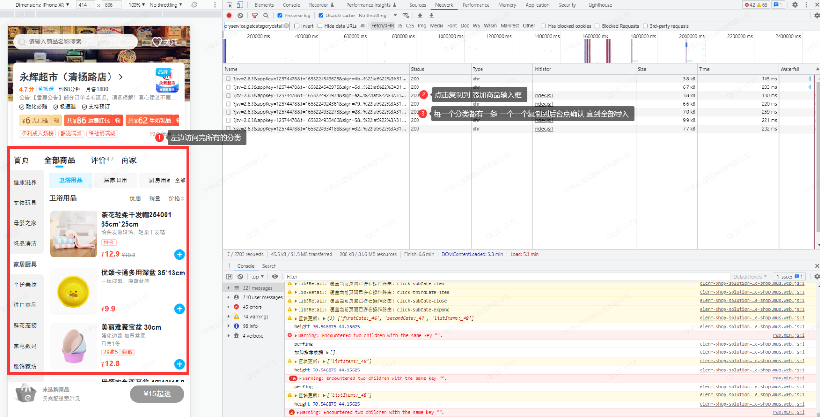Toggle the console sidebar icon
This screenshot has width=820, height=417.
coord(229,277)
